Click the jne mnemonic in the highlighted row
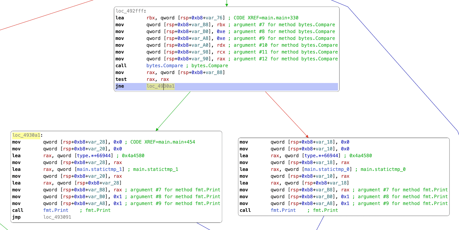The image size is (459, 230). (x=120, y=86)
